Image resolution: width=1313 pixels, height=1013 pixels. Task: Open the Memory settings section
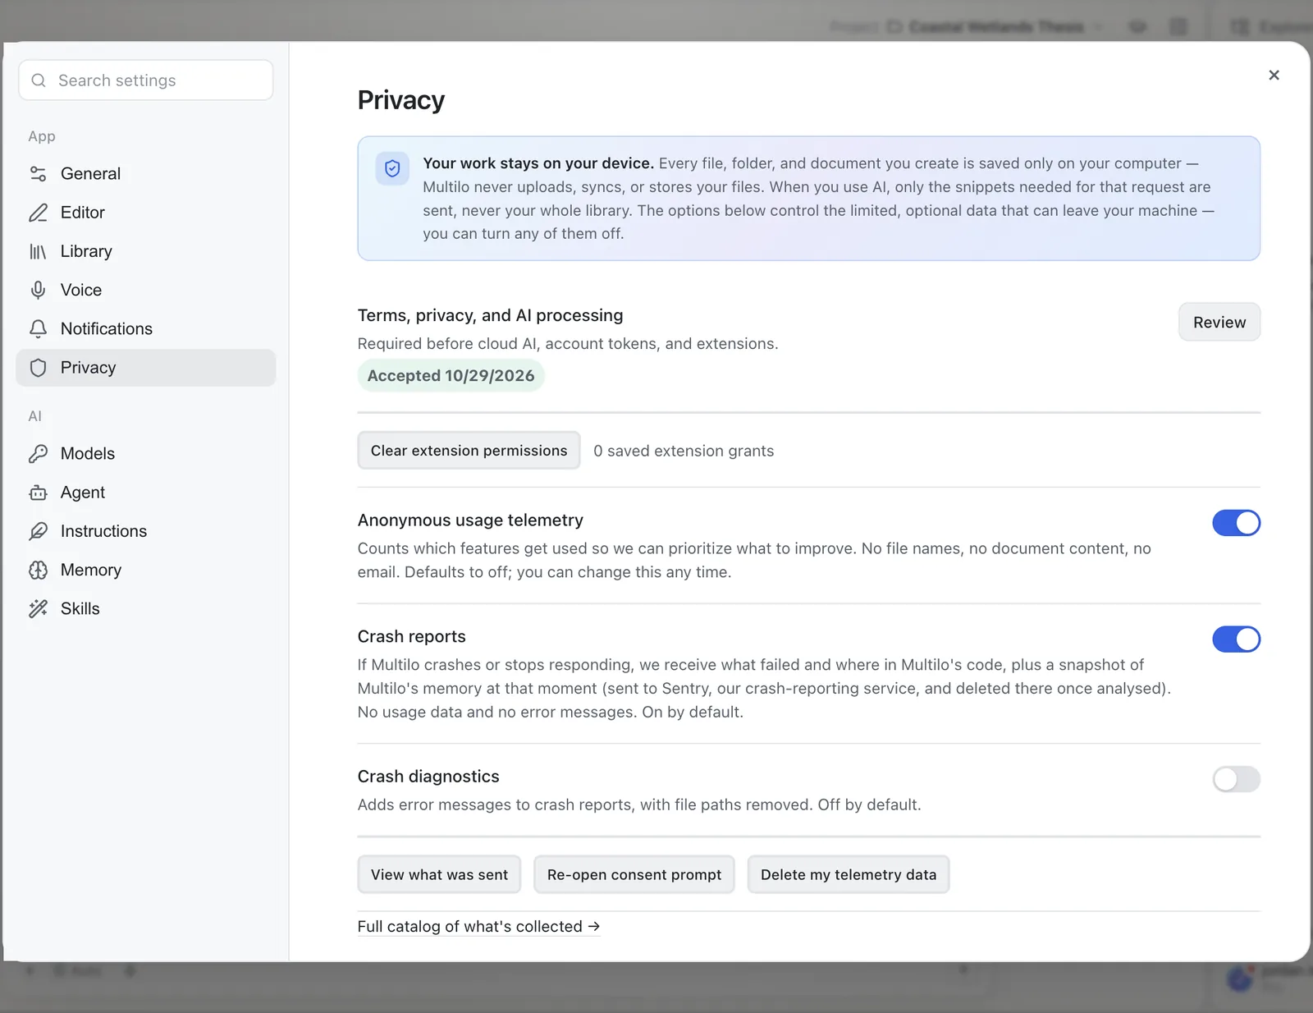[x=146, y=570]
